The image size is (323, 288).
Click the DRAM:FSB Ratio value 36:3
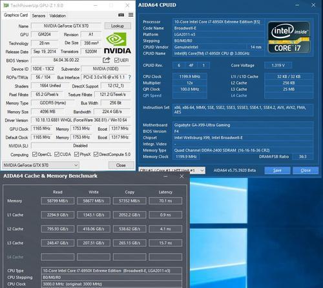tap(303, 157)
